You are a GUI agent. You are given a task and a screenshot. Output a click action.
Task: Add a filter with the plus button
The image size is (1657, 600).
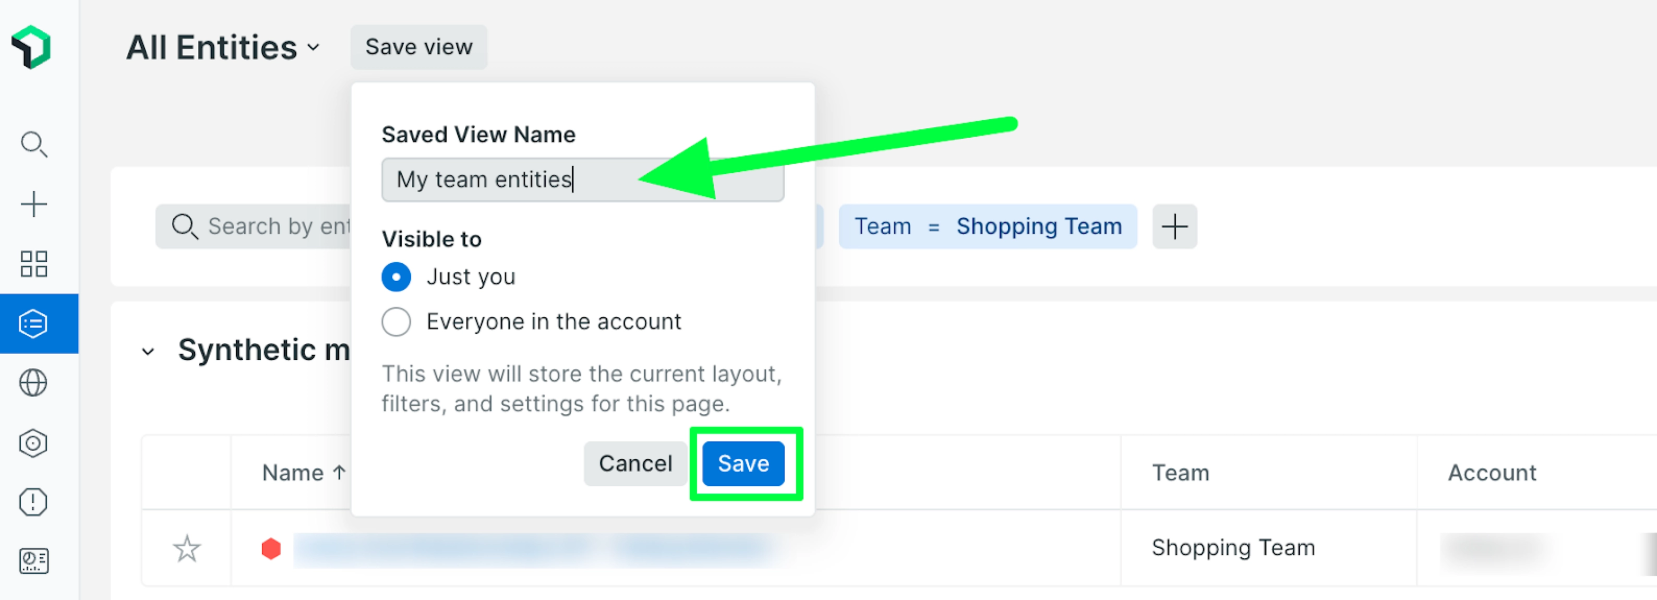click(x=1174, y=226)
